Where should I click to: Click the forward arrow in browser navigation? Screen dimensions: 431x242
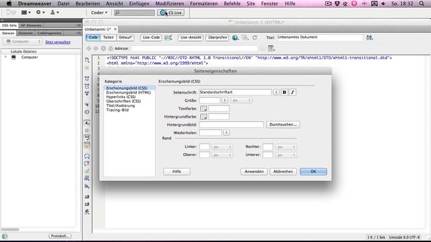[96, 48]
